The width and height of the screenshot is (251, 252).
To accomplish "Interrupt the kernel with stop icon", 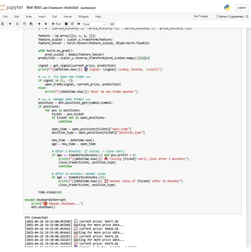I will coord(66,24).
